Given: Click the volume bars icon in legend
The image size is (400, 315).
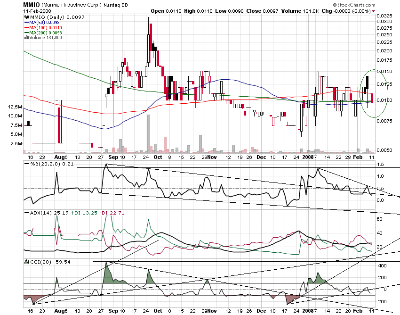Looking at the screenshot, I should (x=26, y=38).
